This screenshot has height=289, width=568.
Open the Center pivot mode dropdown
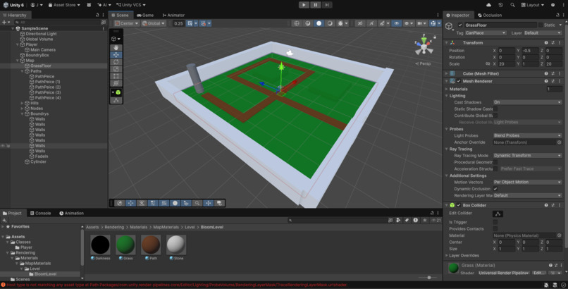126,23
